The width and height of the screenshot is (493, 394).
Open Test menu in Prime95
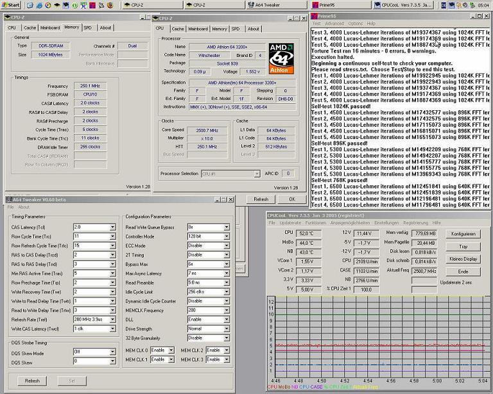[316, 24]
